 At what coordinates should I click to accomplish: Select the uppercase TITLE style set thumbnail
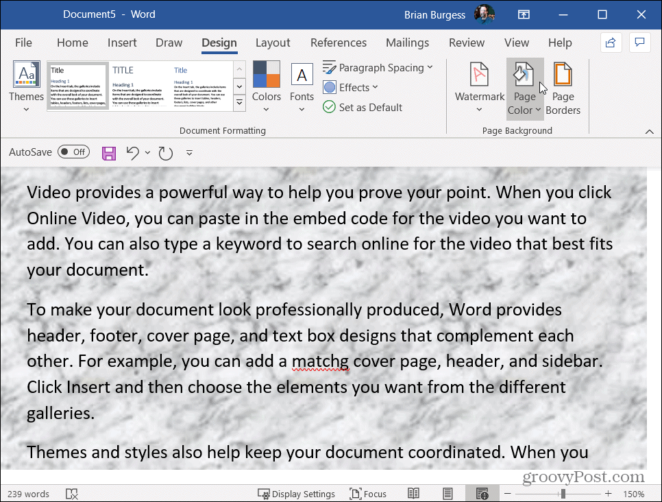coord(139,86)
